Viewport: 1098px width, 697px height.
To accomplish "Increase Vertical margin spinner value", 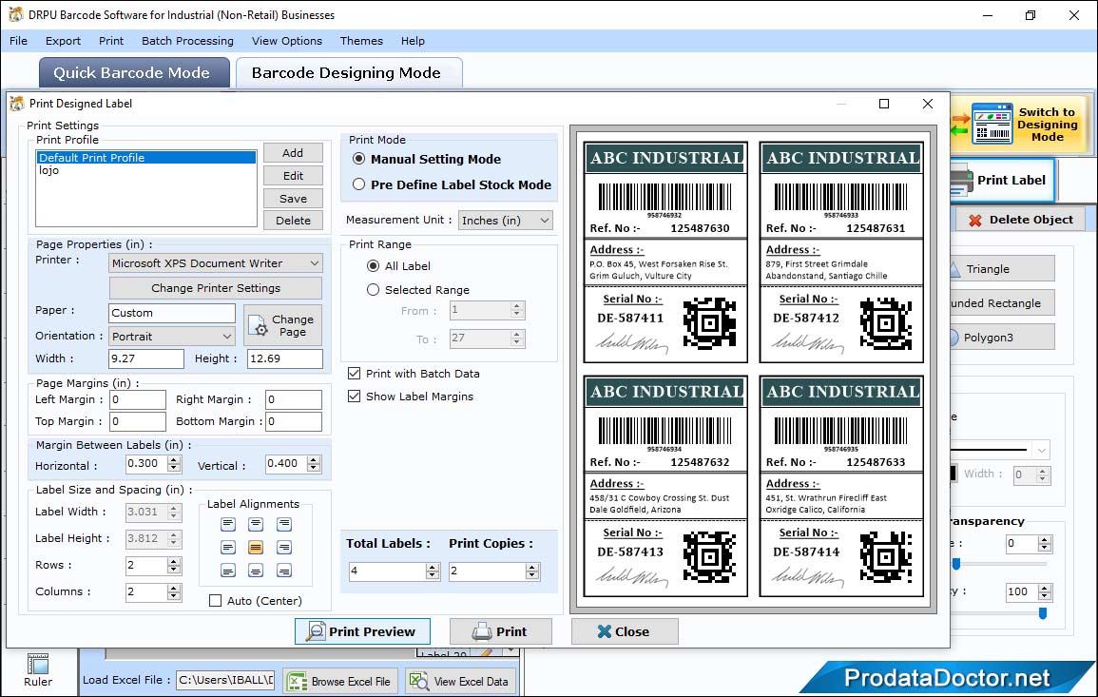I will 314,459.
